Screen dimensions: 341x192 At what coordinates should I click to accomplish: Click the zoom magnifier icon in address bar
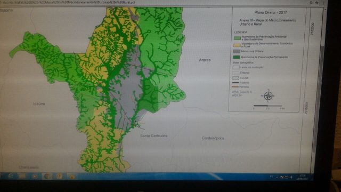coord(311,3)
